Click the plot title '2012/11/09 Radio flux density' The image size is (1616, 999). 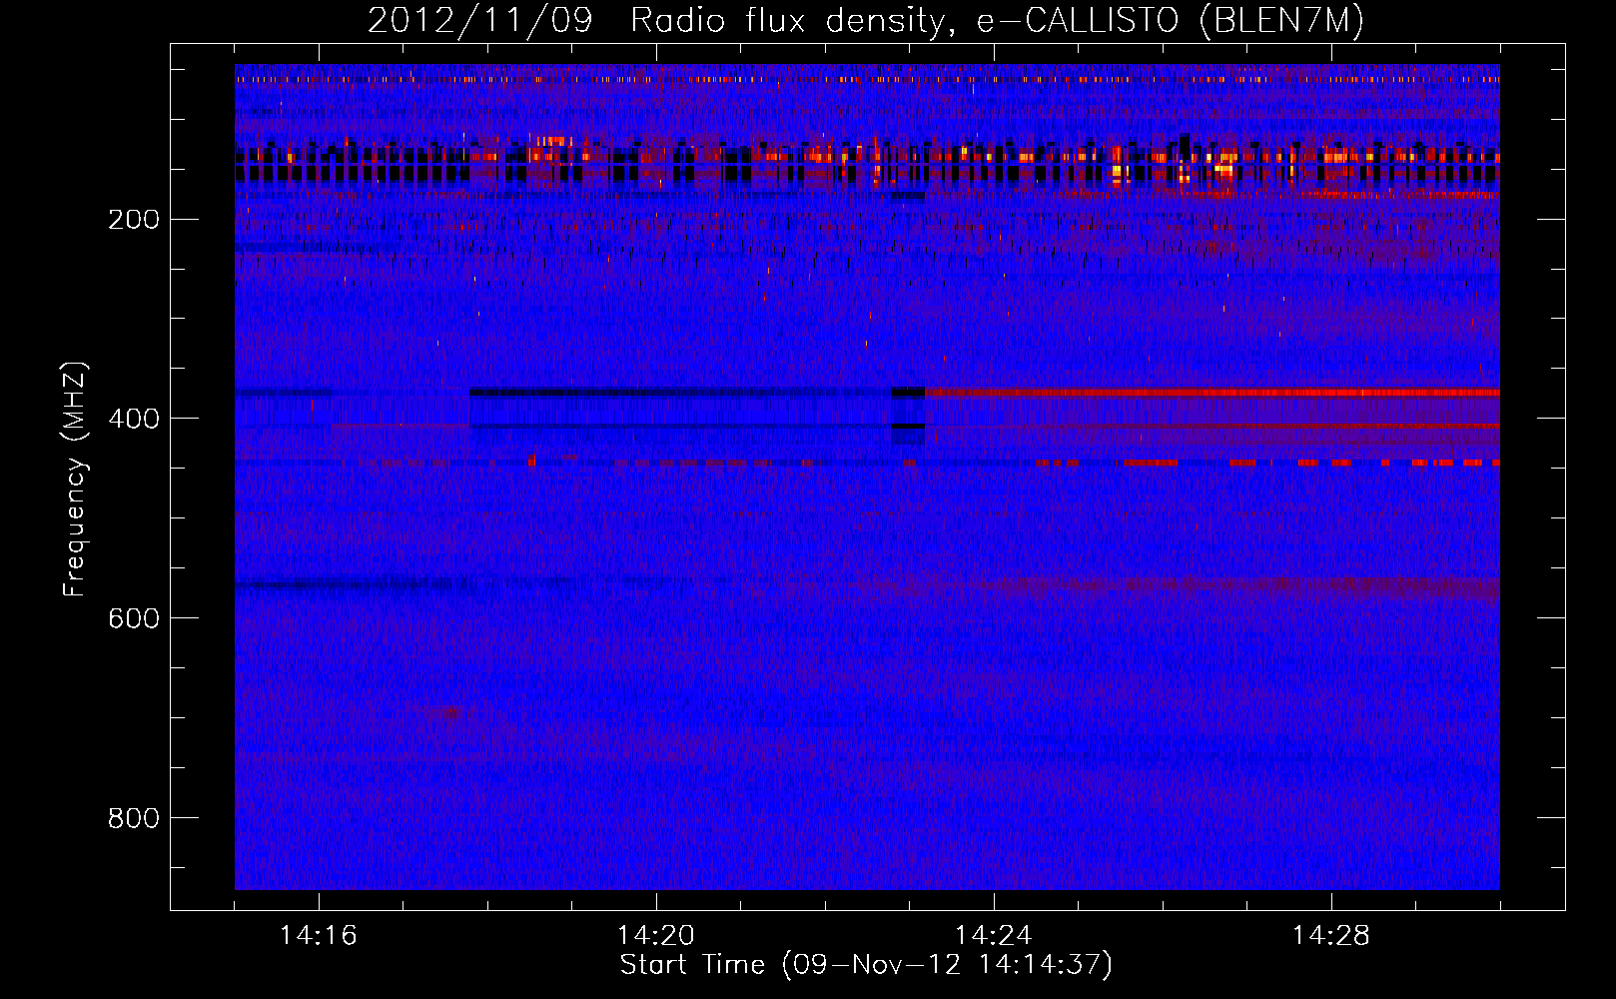866,21
